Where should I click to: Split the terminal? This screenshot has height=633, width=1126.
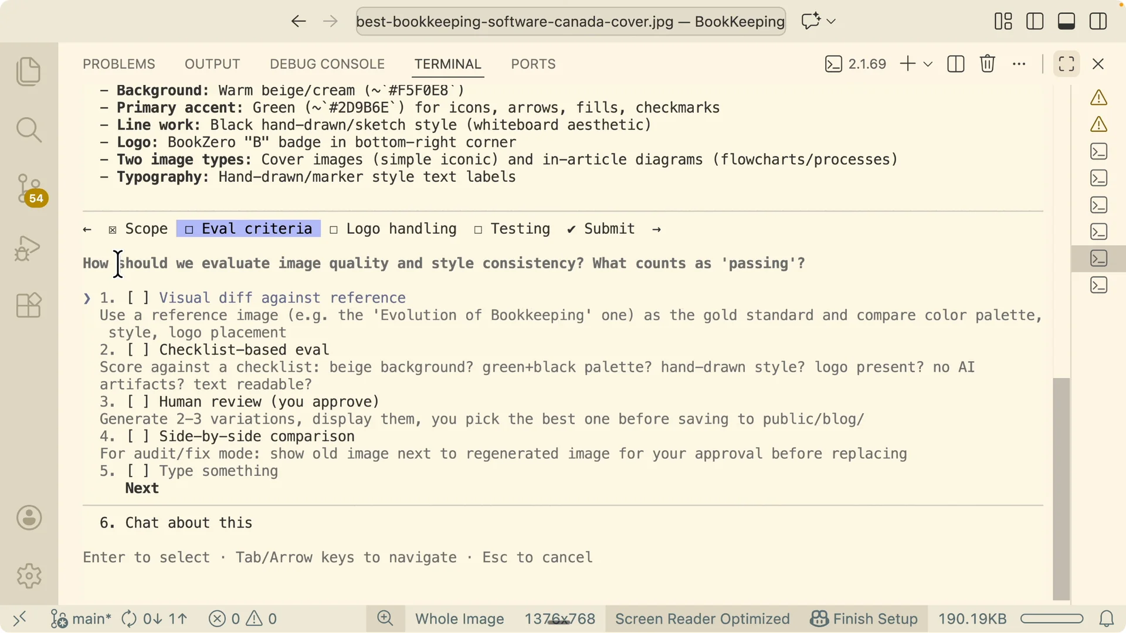(956, 64)
